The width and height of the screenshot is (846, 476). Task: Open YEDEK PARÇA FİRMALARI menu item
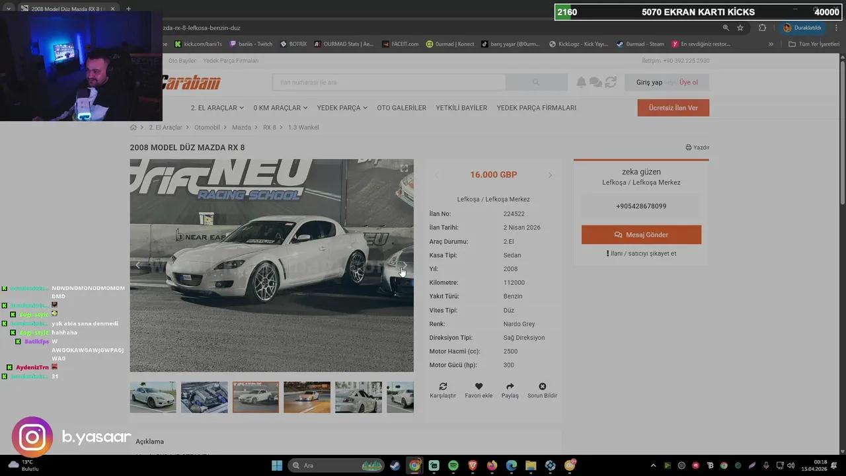pyautogui.click(x=536, y=108)
